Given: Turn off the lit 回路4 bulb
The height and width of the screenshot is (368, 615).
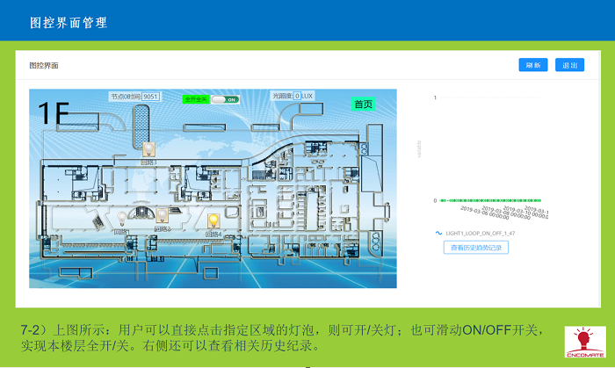Looking at the screenshot, I should pyautogui.click(x=213, y=220).
